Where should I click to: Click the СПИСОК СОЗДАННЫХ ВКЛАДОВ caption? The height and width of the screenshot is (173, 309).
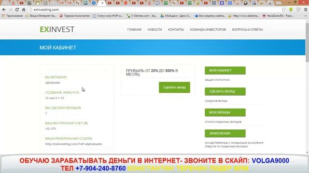(x=223, y=122)
